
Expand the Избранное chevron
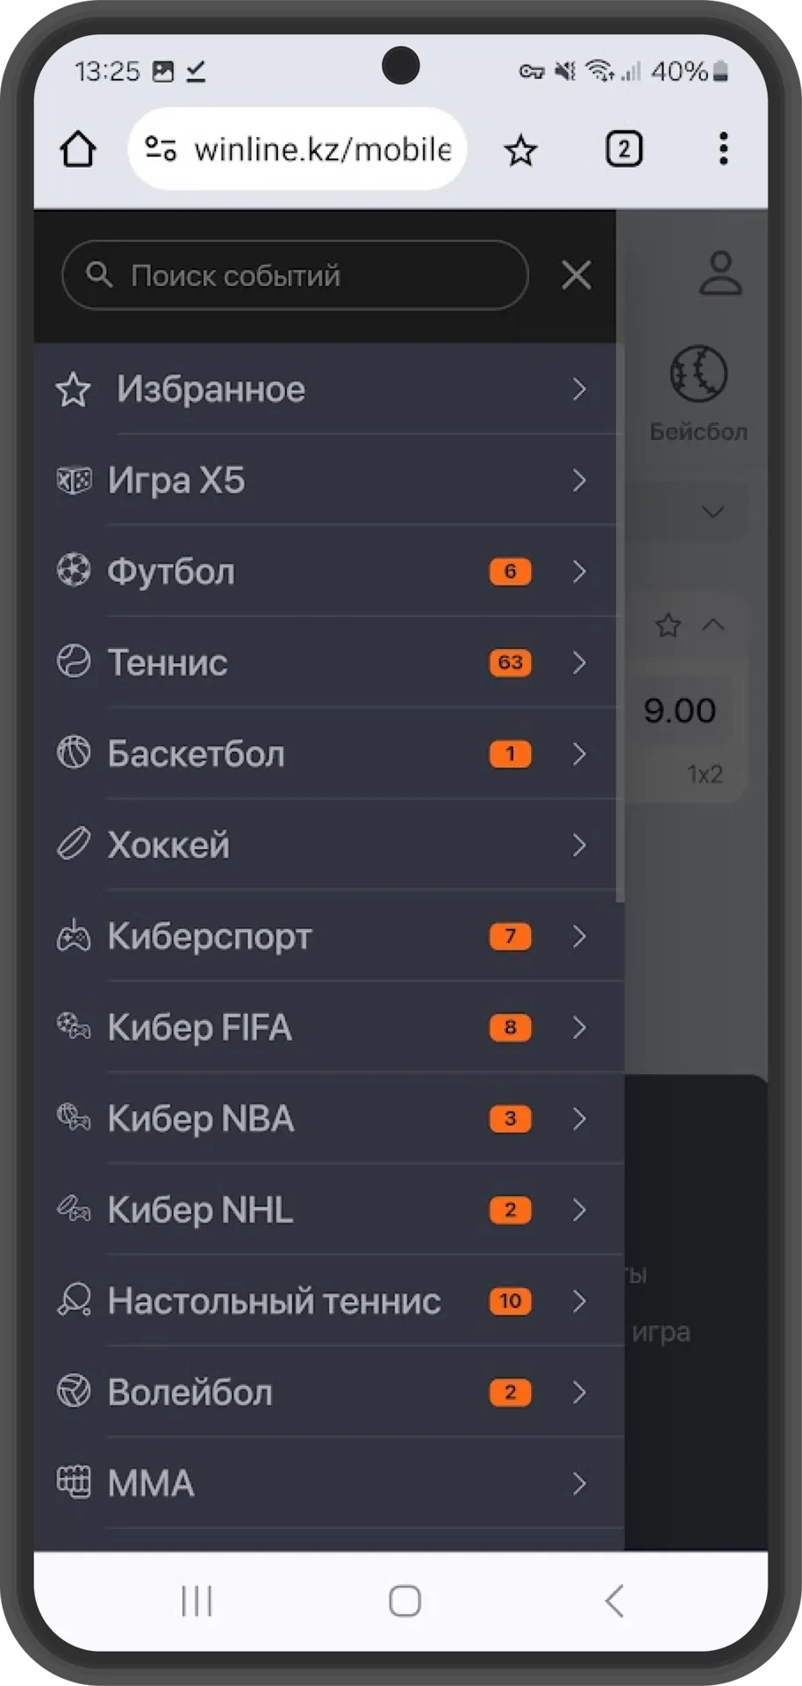click(579, 389)
